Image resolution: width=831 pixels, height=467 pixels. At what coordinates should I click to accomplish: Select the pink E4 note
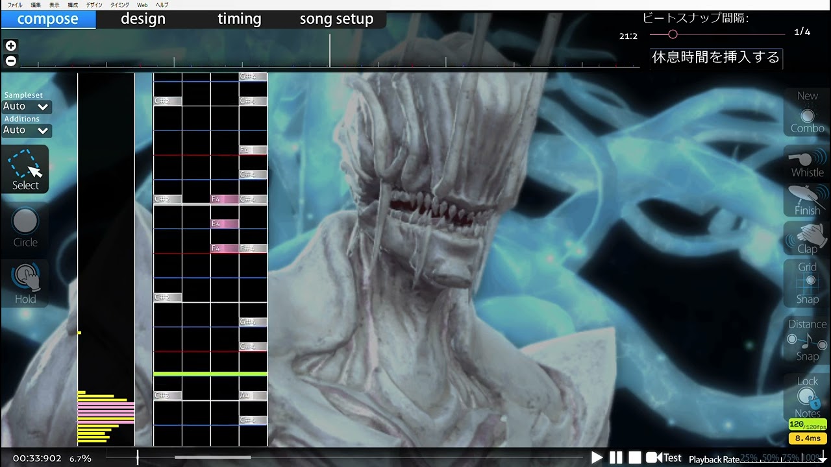(225, 224)
